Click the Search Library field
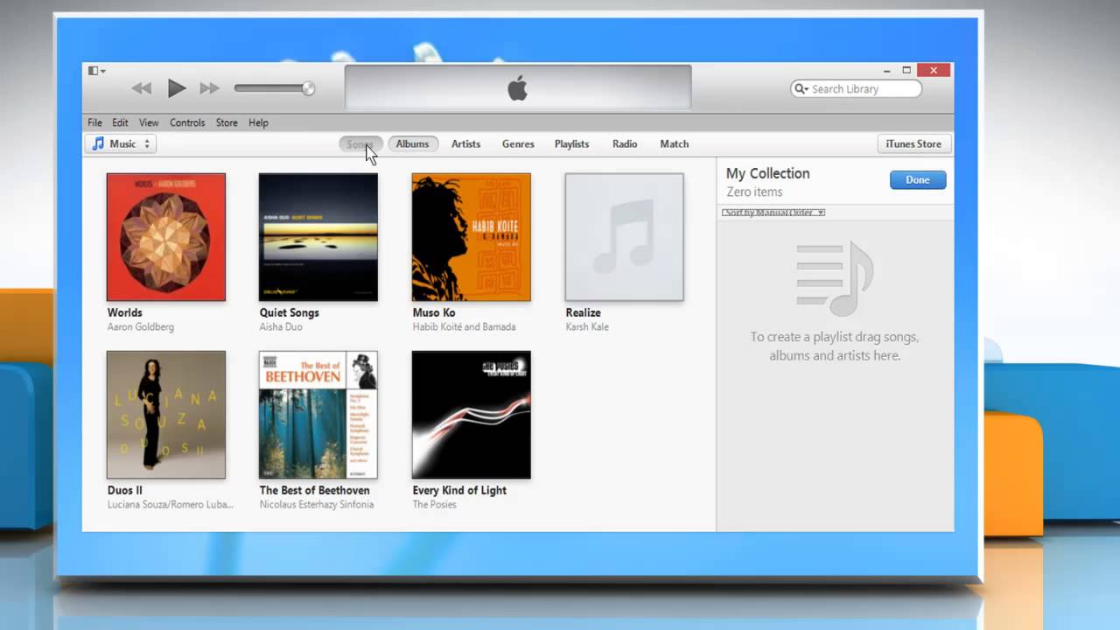The height and width of the screenshot is (630, 1120). [x=856, y=88]
